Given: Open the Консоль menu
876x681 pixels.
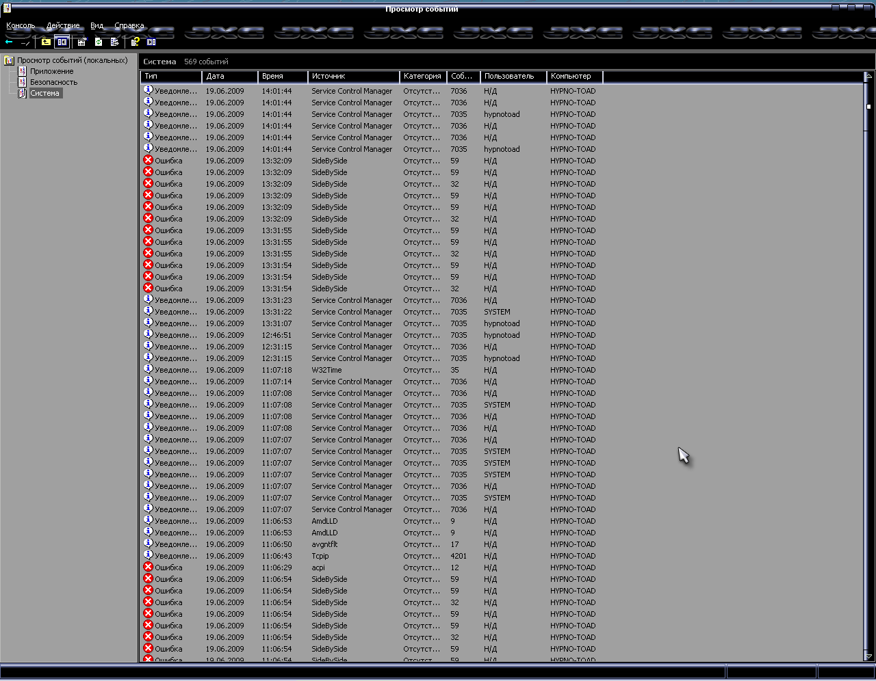Looking at the screenshot, I should tap(21, 26).
